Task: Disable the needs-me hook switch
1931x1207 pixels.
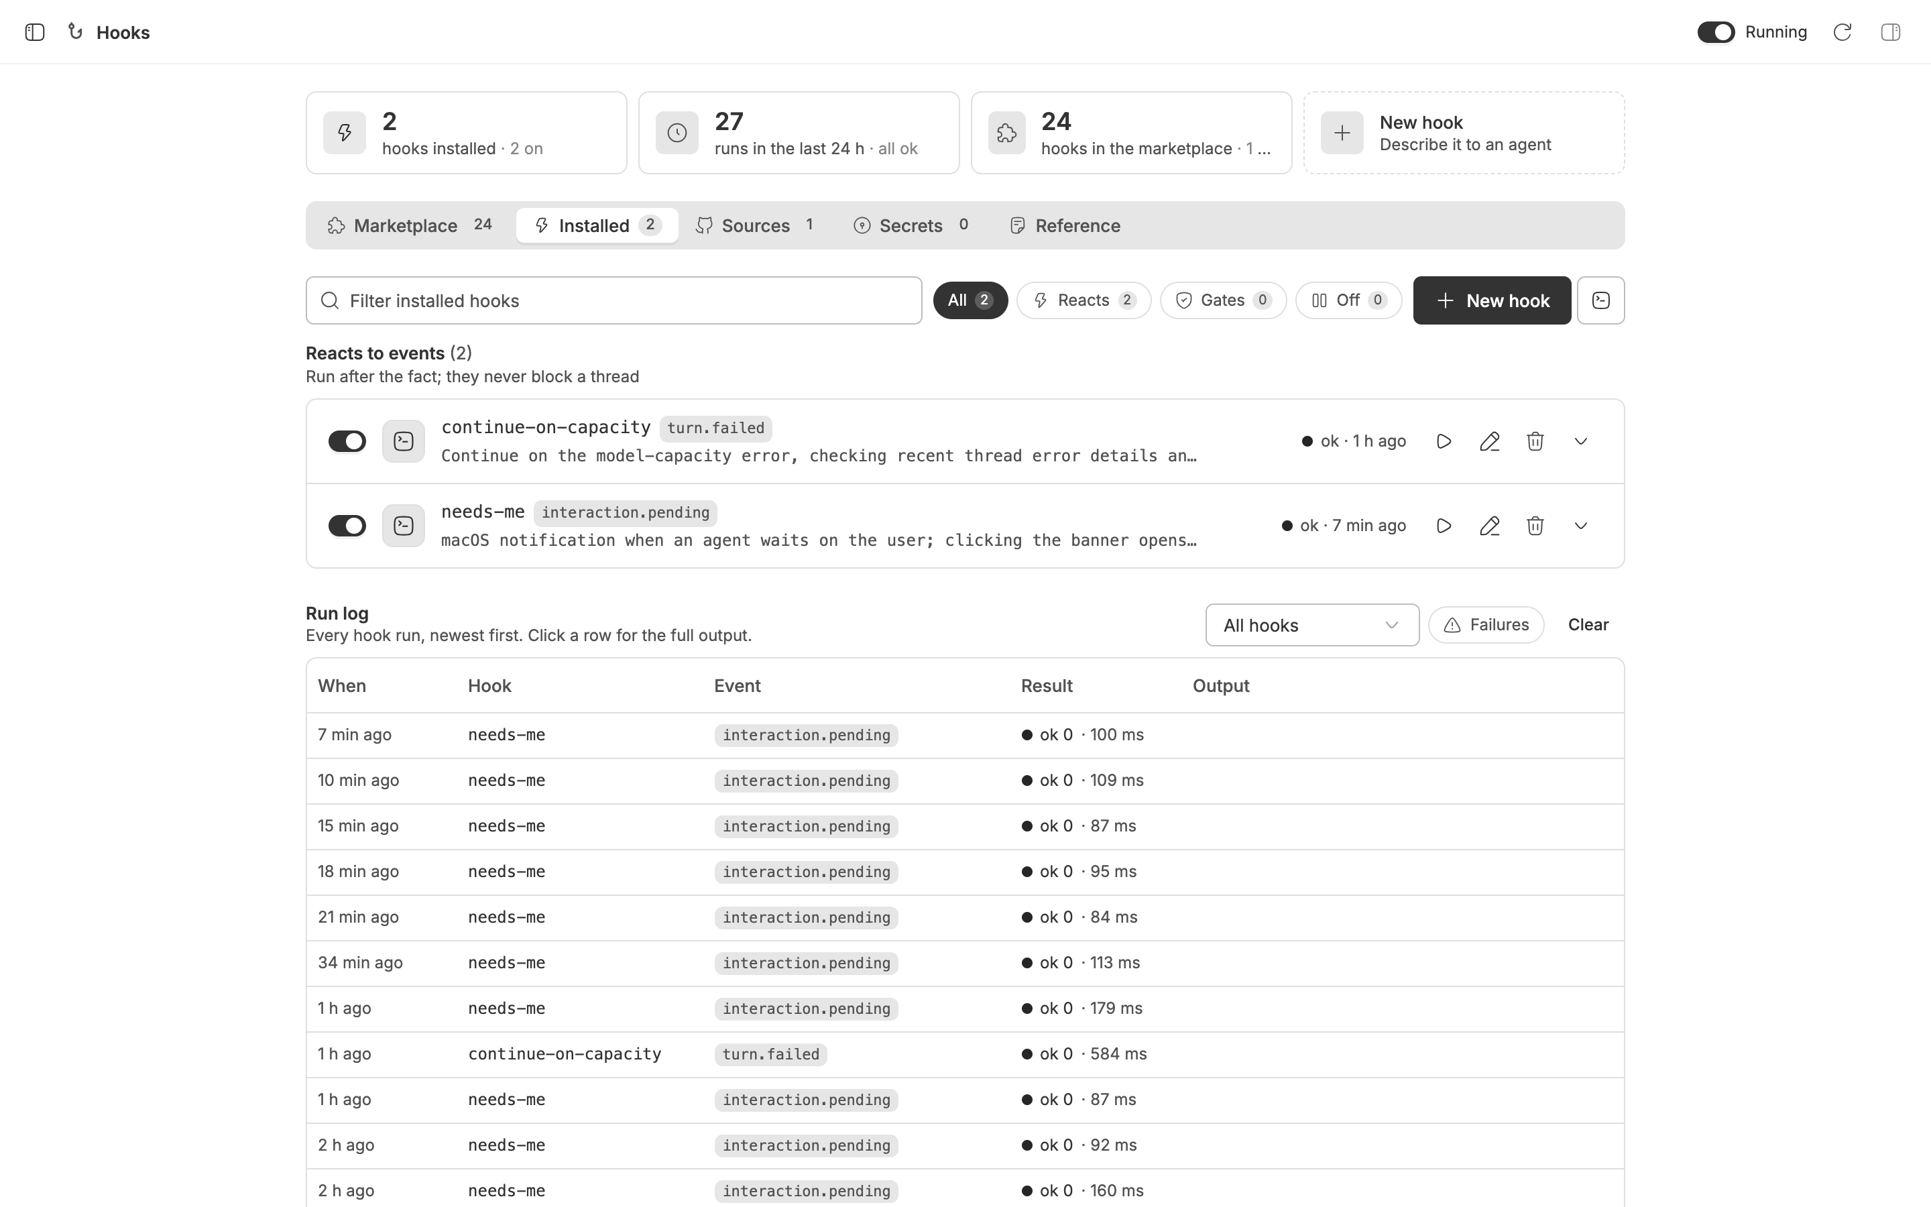Action: [347, 525]
